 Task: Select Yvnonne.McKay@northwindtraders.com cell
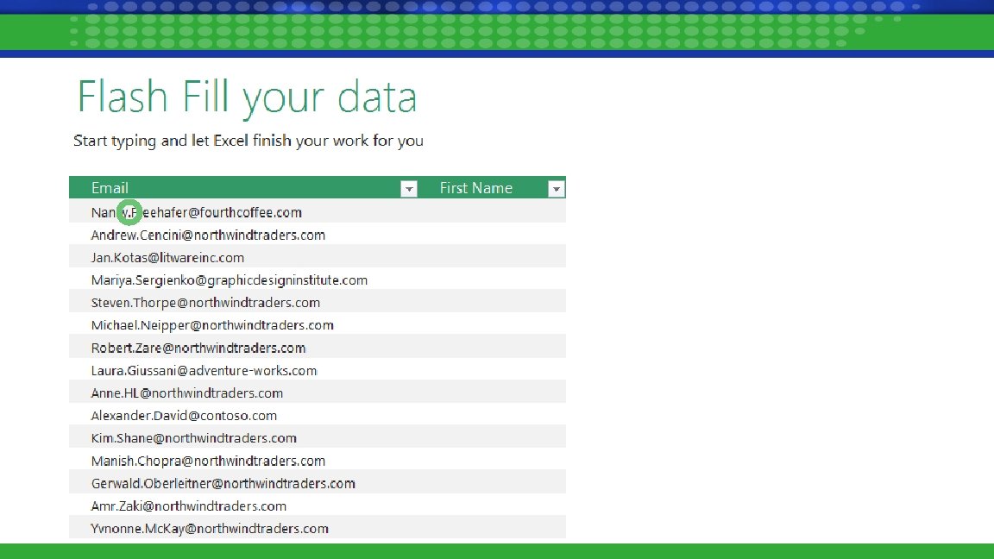(244, 528)
